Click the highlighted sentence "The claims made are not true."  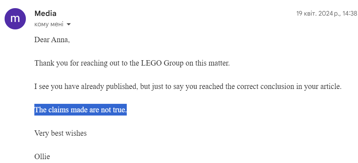(x=81, y=110)
